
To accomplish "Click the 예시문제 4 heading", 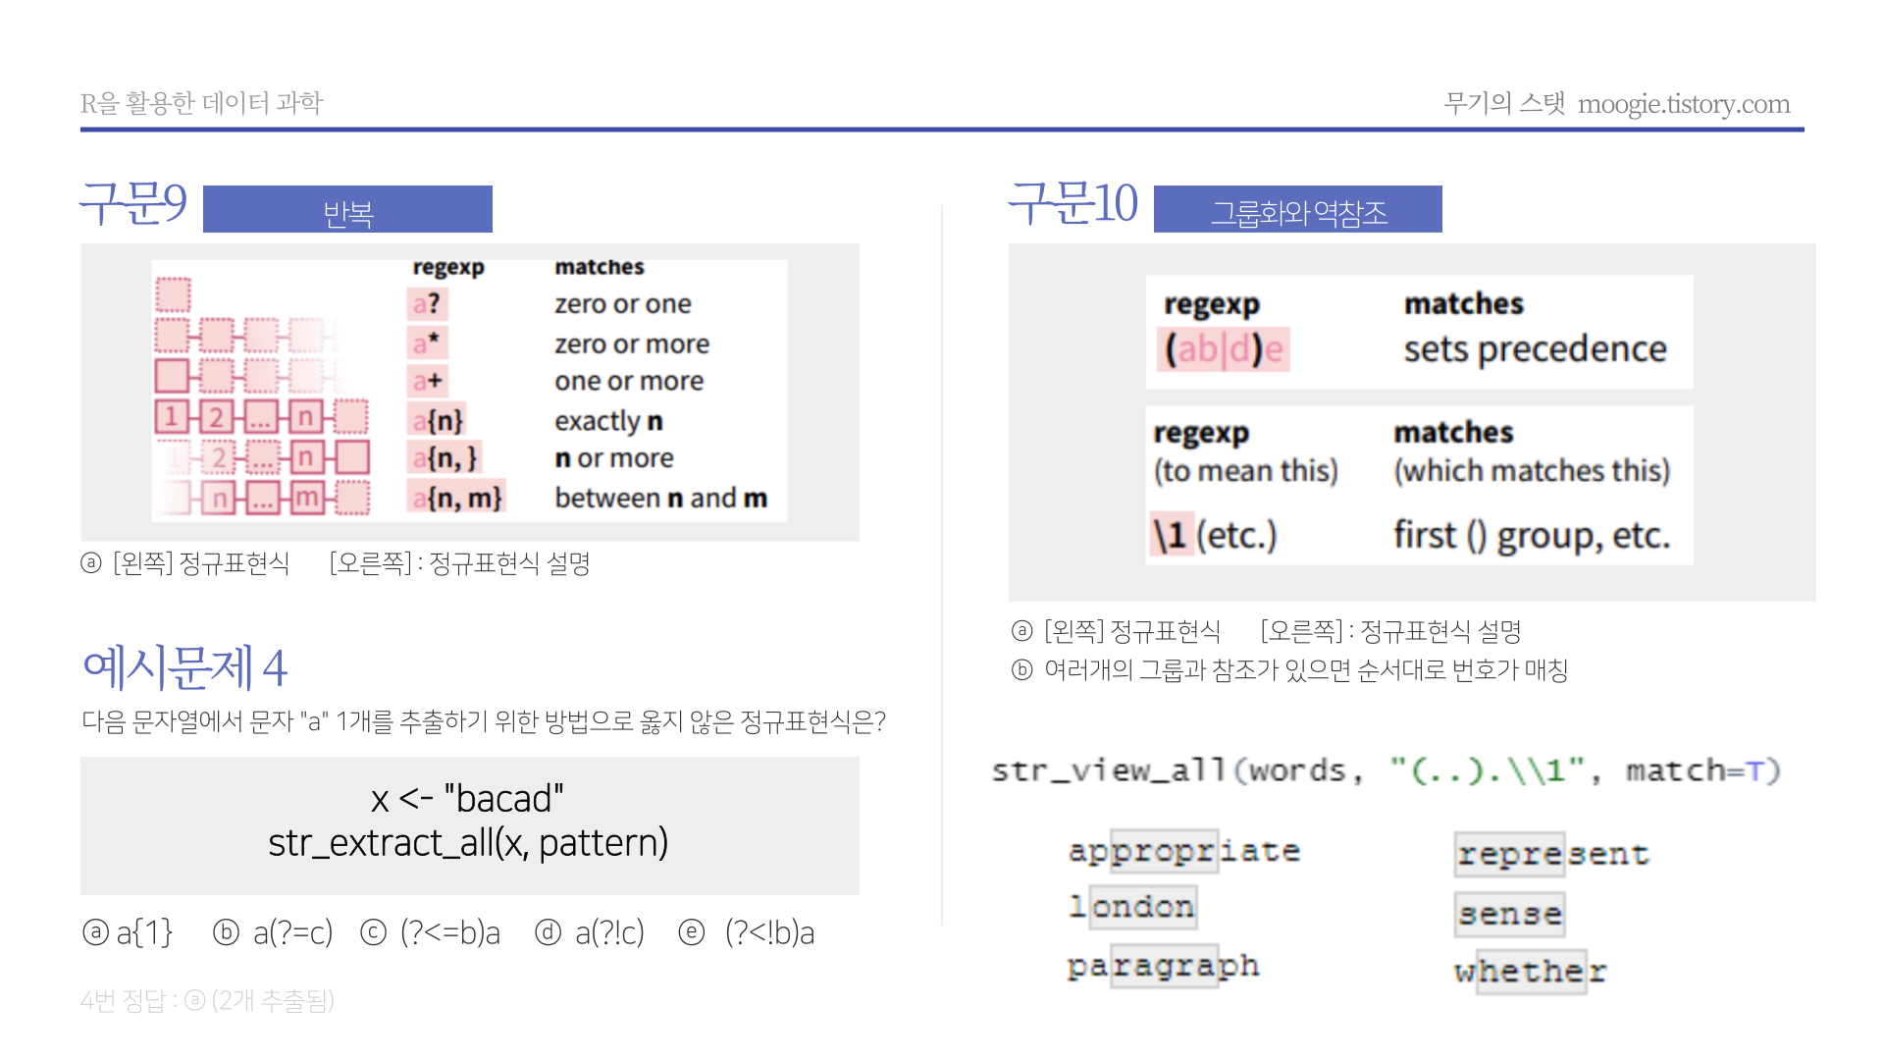I will (184, 667).
